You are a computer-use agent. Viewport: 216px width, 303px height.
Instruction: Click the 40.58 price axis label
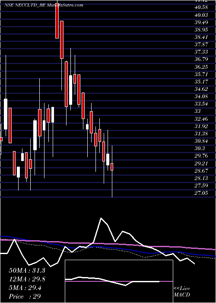[x=202, y=7]
